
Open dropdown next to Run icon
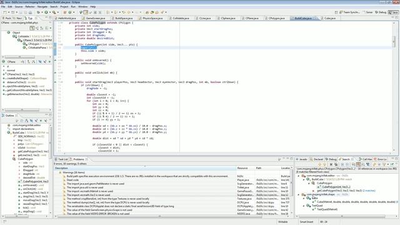pos(50,12)
